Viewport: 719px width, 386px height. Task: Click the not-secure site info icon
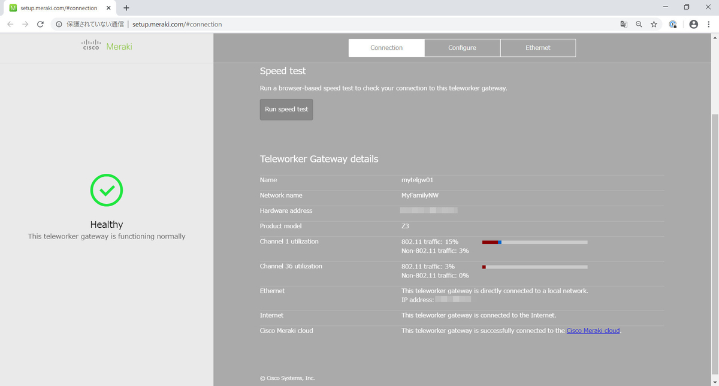click(x=59, y=25)
